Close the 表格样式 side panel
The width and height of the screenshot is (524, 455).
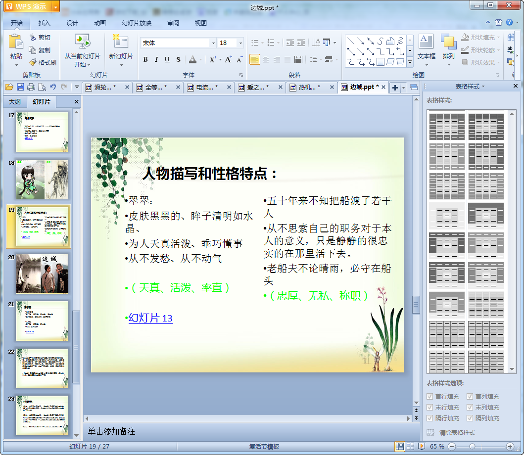click(x=516, y=86)
